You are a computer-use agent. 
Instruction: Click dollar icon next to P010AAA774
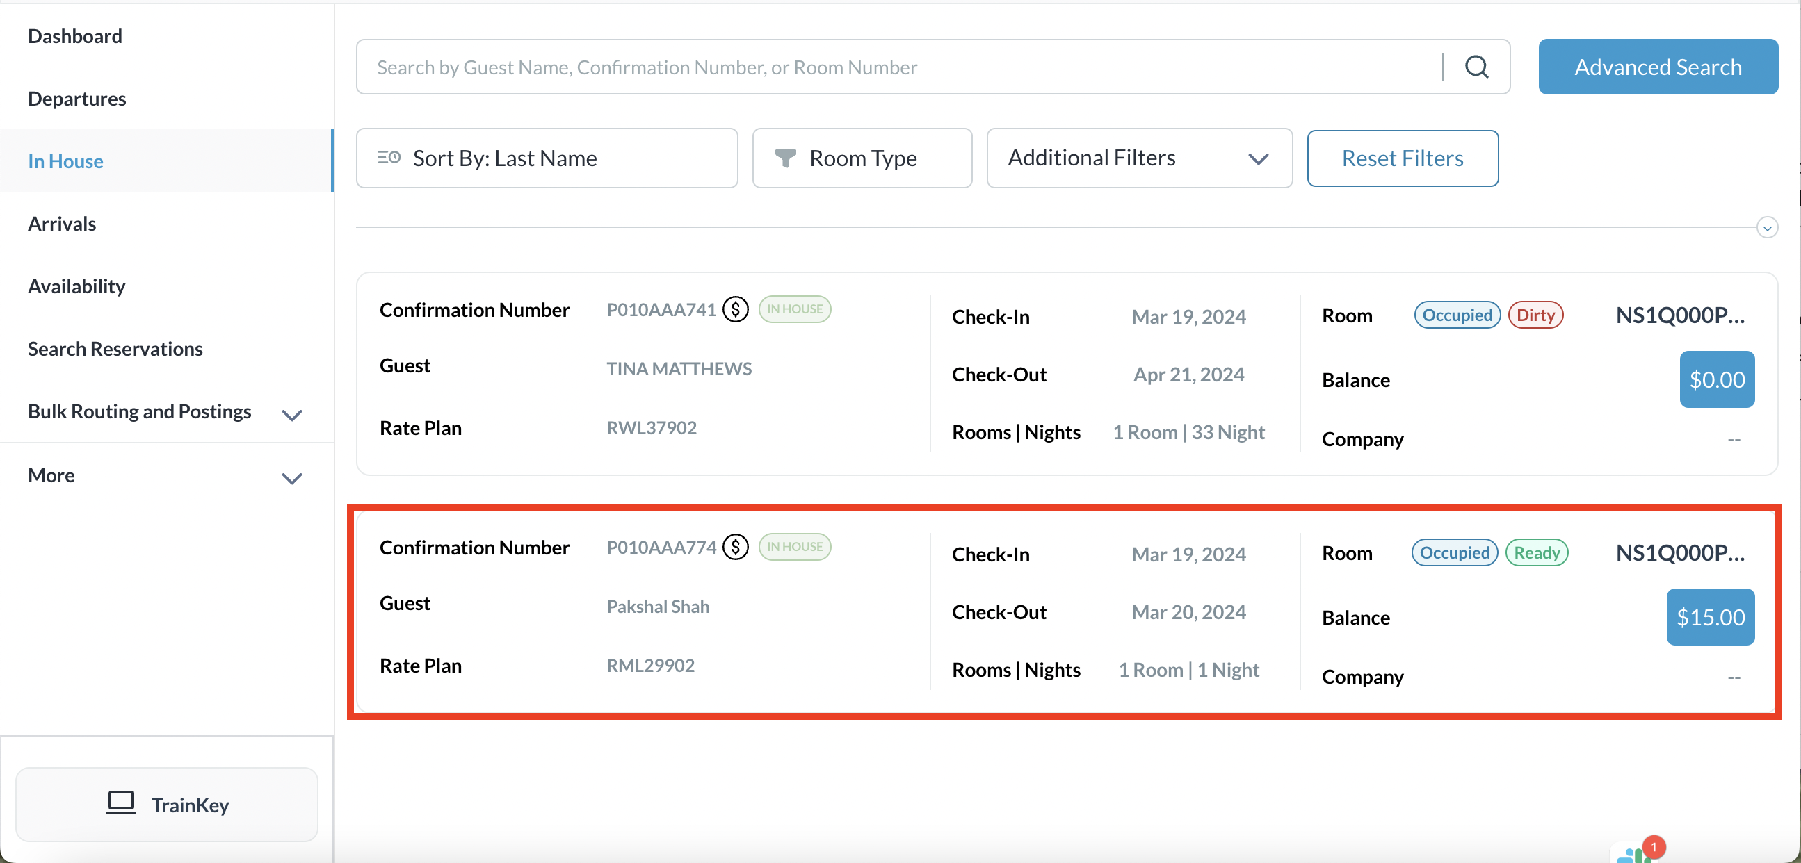(736, 546)
